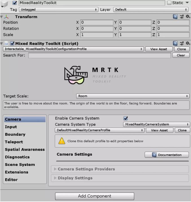
Task: Open DefaultMixedRealityCameraProfile dropdown
Action: pos(100,130)
